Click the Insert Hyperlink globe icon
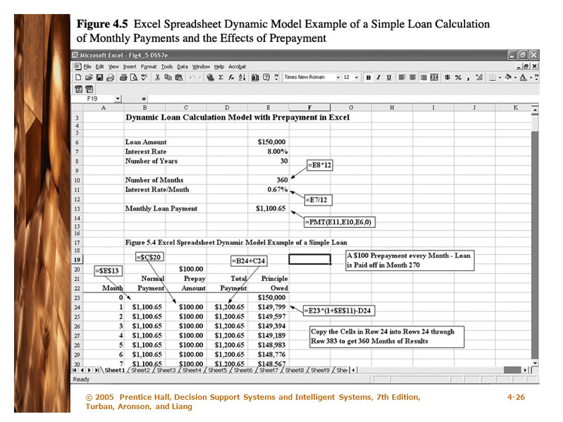The width and height of the screenshot is (563, 422). [211, 77]
